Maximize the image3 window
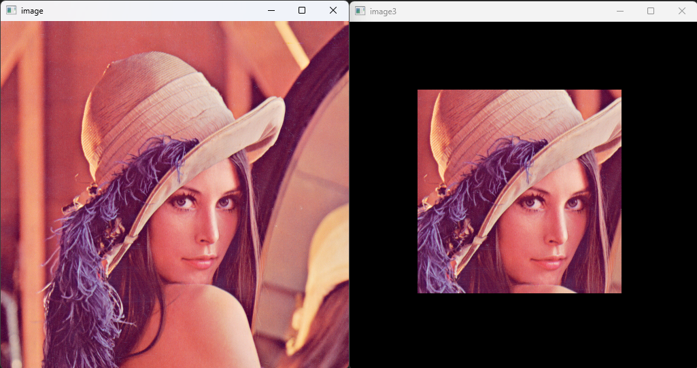Image resolution: width=697 pixels, height=368 pixels. tap(651, 11)
